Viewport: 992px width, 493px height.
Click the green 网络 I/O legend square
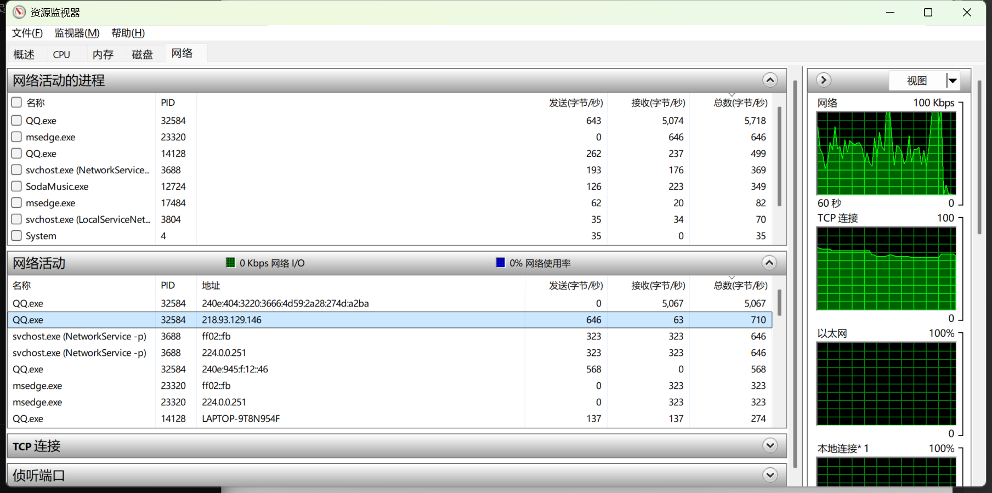pyautogui.click(x=230, y=263)
